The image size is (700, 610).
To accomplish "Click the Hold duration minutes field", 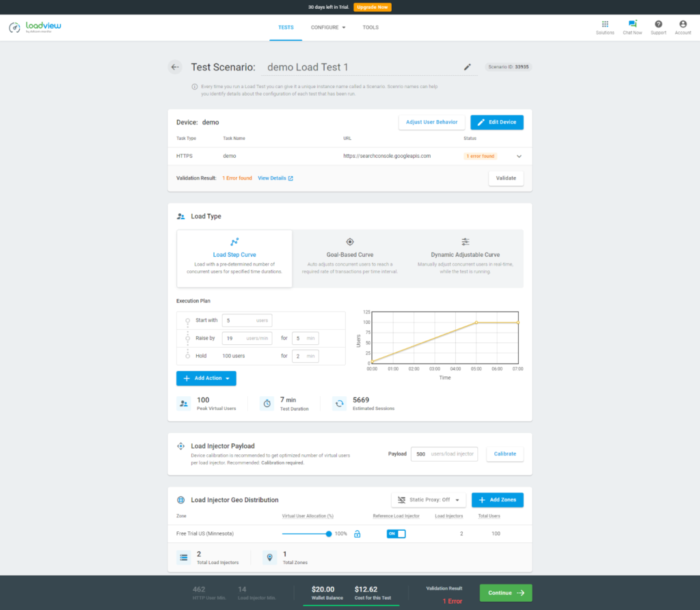I will pyautogui.click(x=306, y=356).
